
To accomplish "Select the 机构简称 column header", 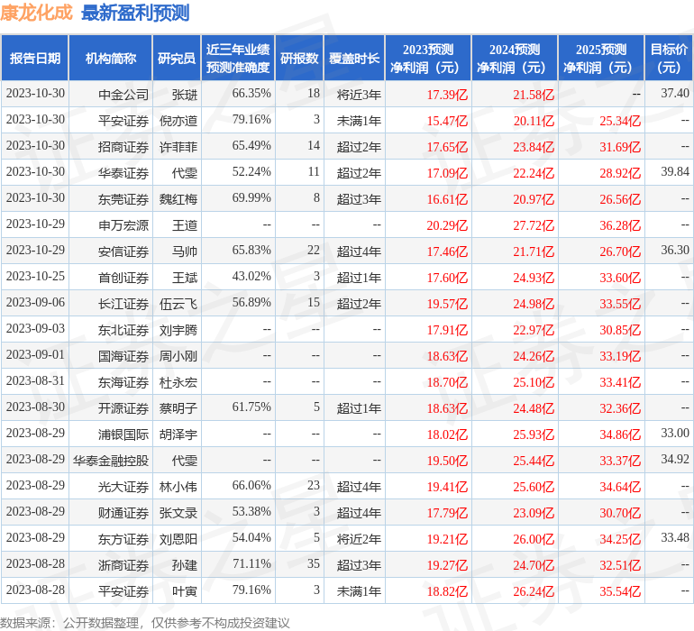I will pyautogui.click(x=111, y=58).
